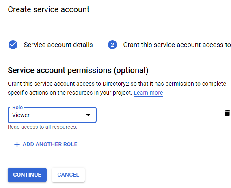Click the plus icon beside Add Another Role
Image resolution: width=231 pixels, height=188 pixels.
pos(17,144)
